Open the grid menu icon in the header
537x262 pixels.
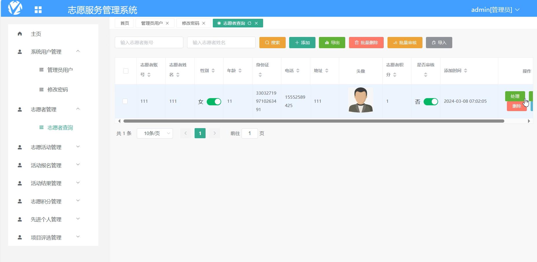(x=38, y=10)
